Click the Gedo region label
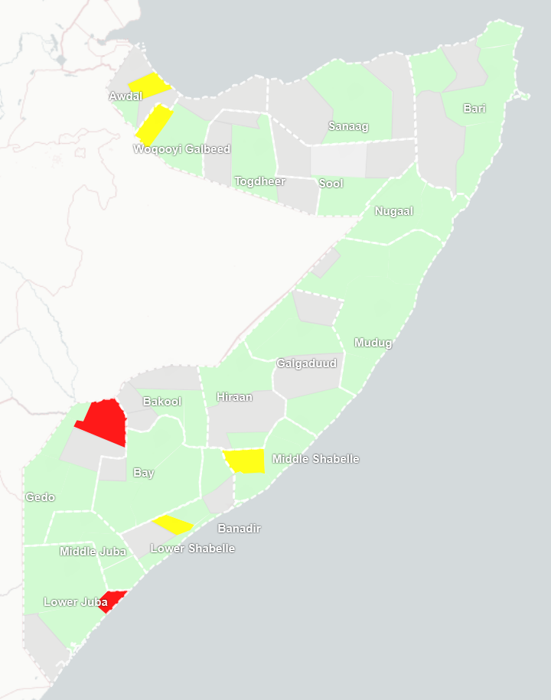Image resolution: width=551 pixels, height=700 pixels. 40,497
